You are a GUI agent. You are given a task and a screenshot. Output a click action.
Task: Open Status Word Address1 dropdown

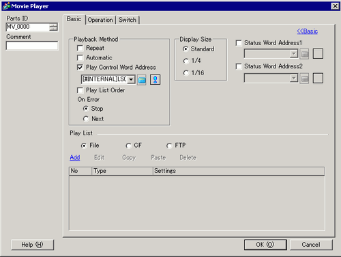point(294,54)
